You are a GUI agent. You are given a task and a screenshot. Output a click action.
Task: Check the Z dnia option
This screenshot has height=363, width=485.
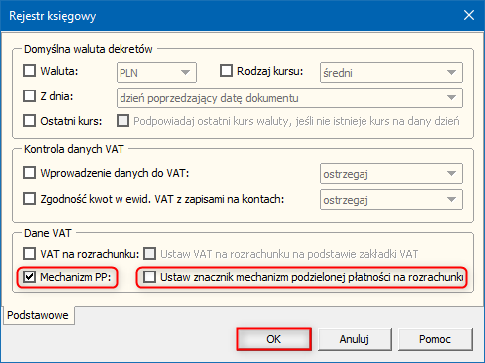pos(29,96)
